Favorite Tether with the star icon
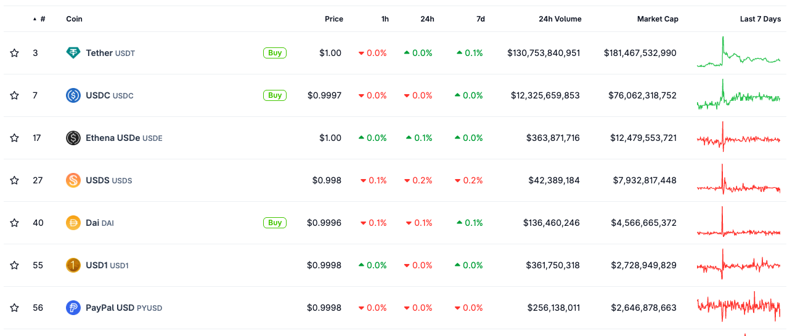This screenshot has height=336, width=795. 14,53
